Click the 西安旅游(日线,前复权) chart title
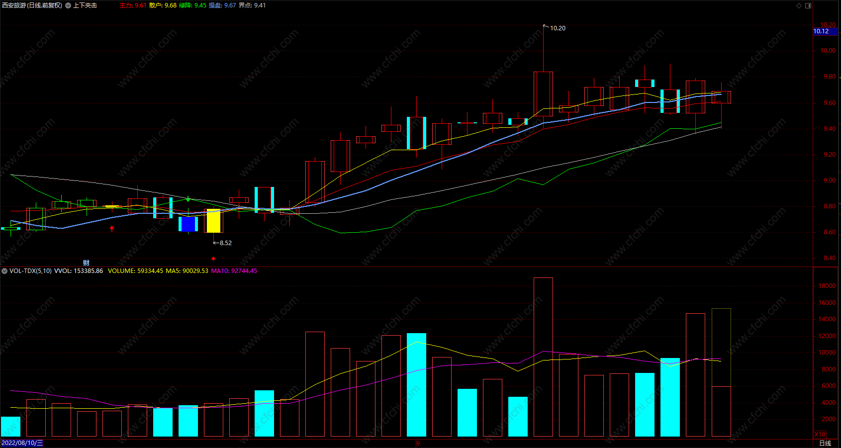 (32, 5)
